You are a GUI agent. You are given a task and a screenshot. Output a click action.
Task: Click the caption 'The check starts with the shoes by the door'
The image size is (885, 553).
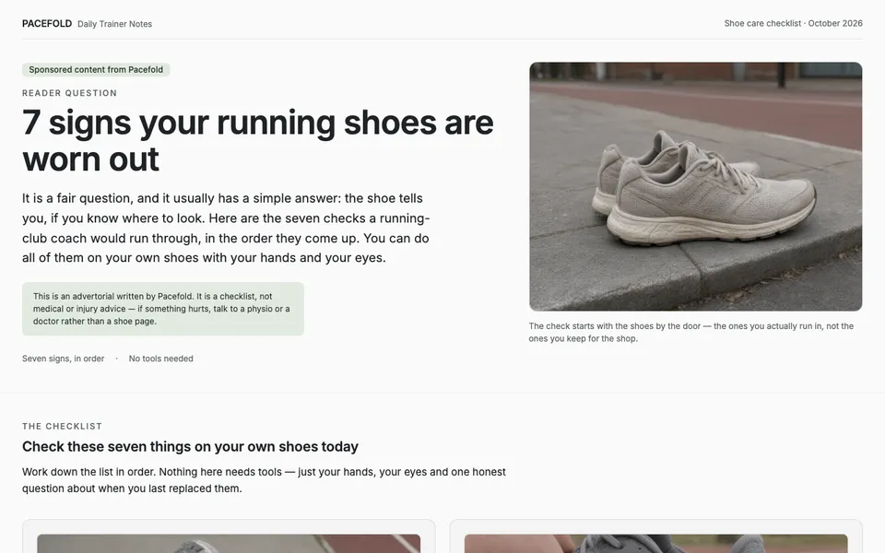[690, 333]
